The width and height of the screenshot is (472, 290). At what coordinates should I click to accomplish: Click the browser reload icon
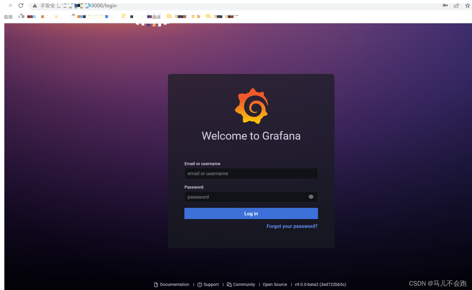coord(21,5)
